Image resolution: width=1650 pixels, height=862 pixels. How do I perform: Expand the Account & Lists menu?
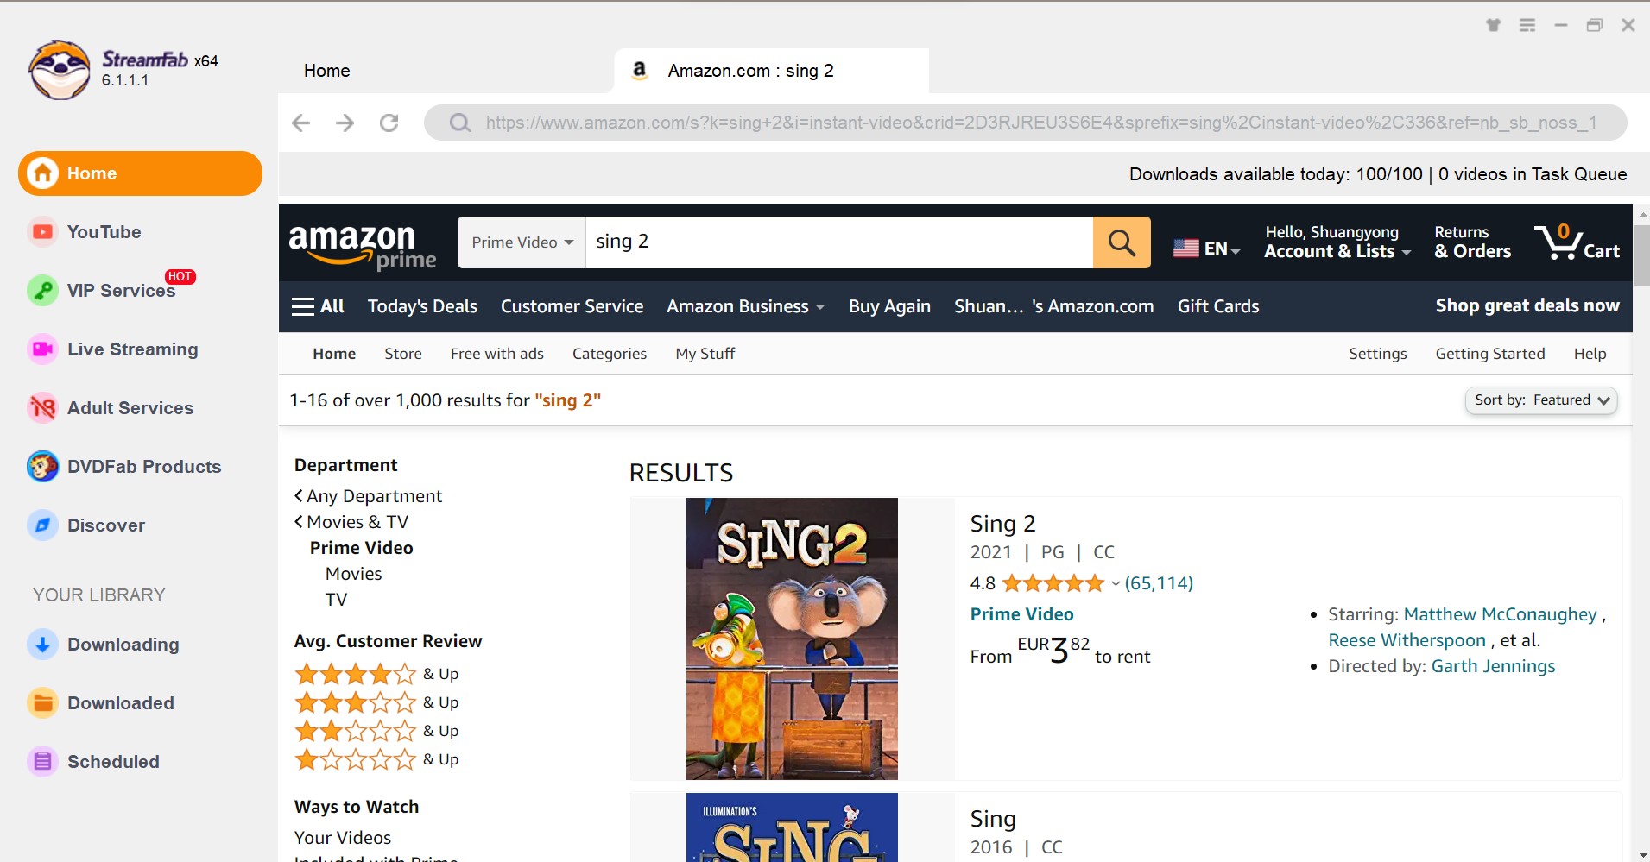(x=1337, y=242)
